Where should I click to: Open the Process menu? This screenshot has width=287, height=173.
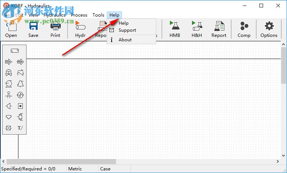coord(79,15)
